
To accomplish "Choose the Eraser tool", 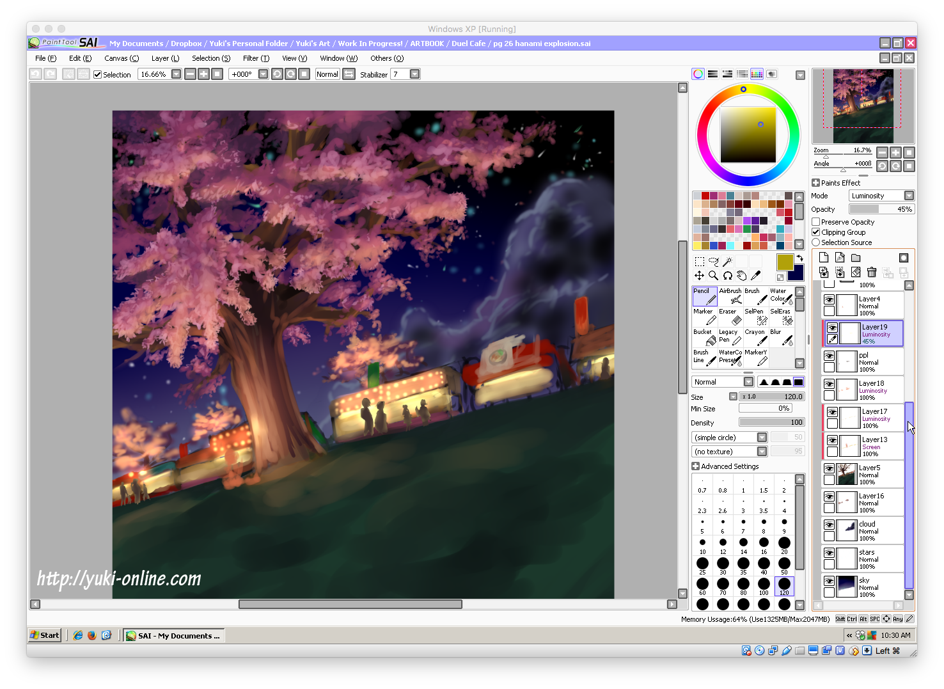I will click(730, 317).
